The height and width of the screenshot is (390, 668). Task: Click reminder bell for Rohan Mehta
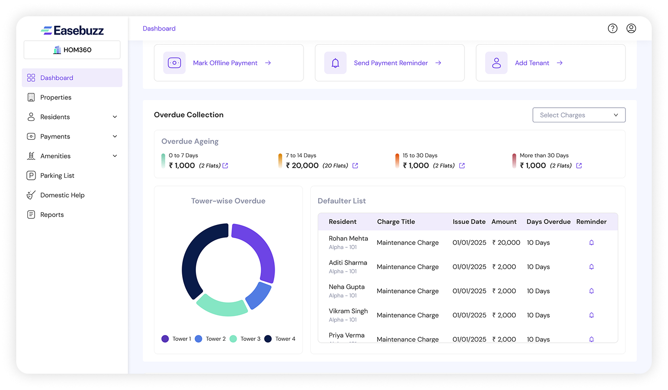pyautogui.click(x=591, y=243)
